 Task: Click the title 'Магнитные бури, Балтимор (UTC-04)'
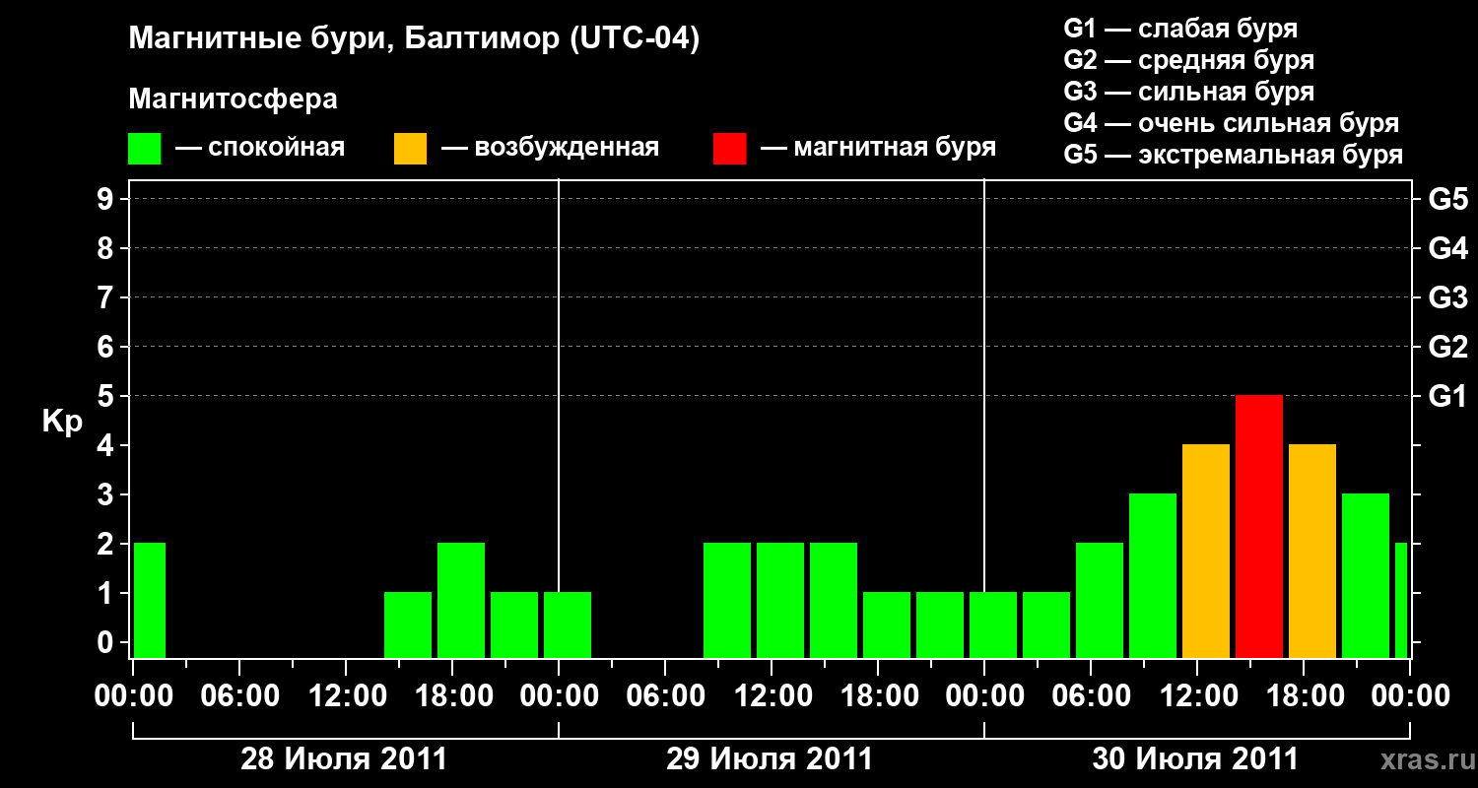[x=414, y=40]
